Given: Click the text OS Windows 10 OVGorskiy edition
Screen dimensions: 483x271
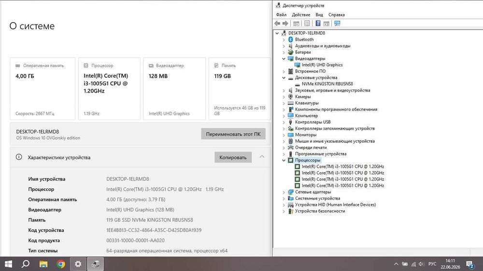Looking at the screenshot, I should (48, 138).
